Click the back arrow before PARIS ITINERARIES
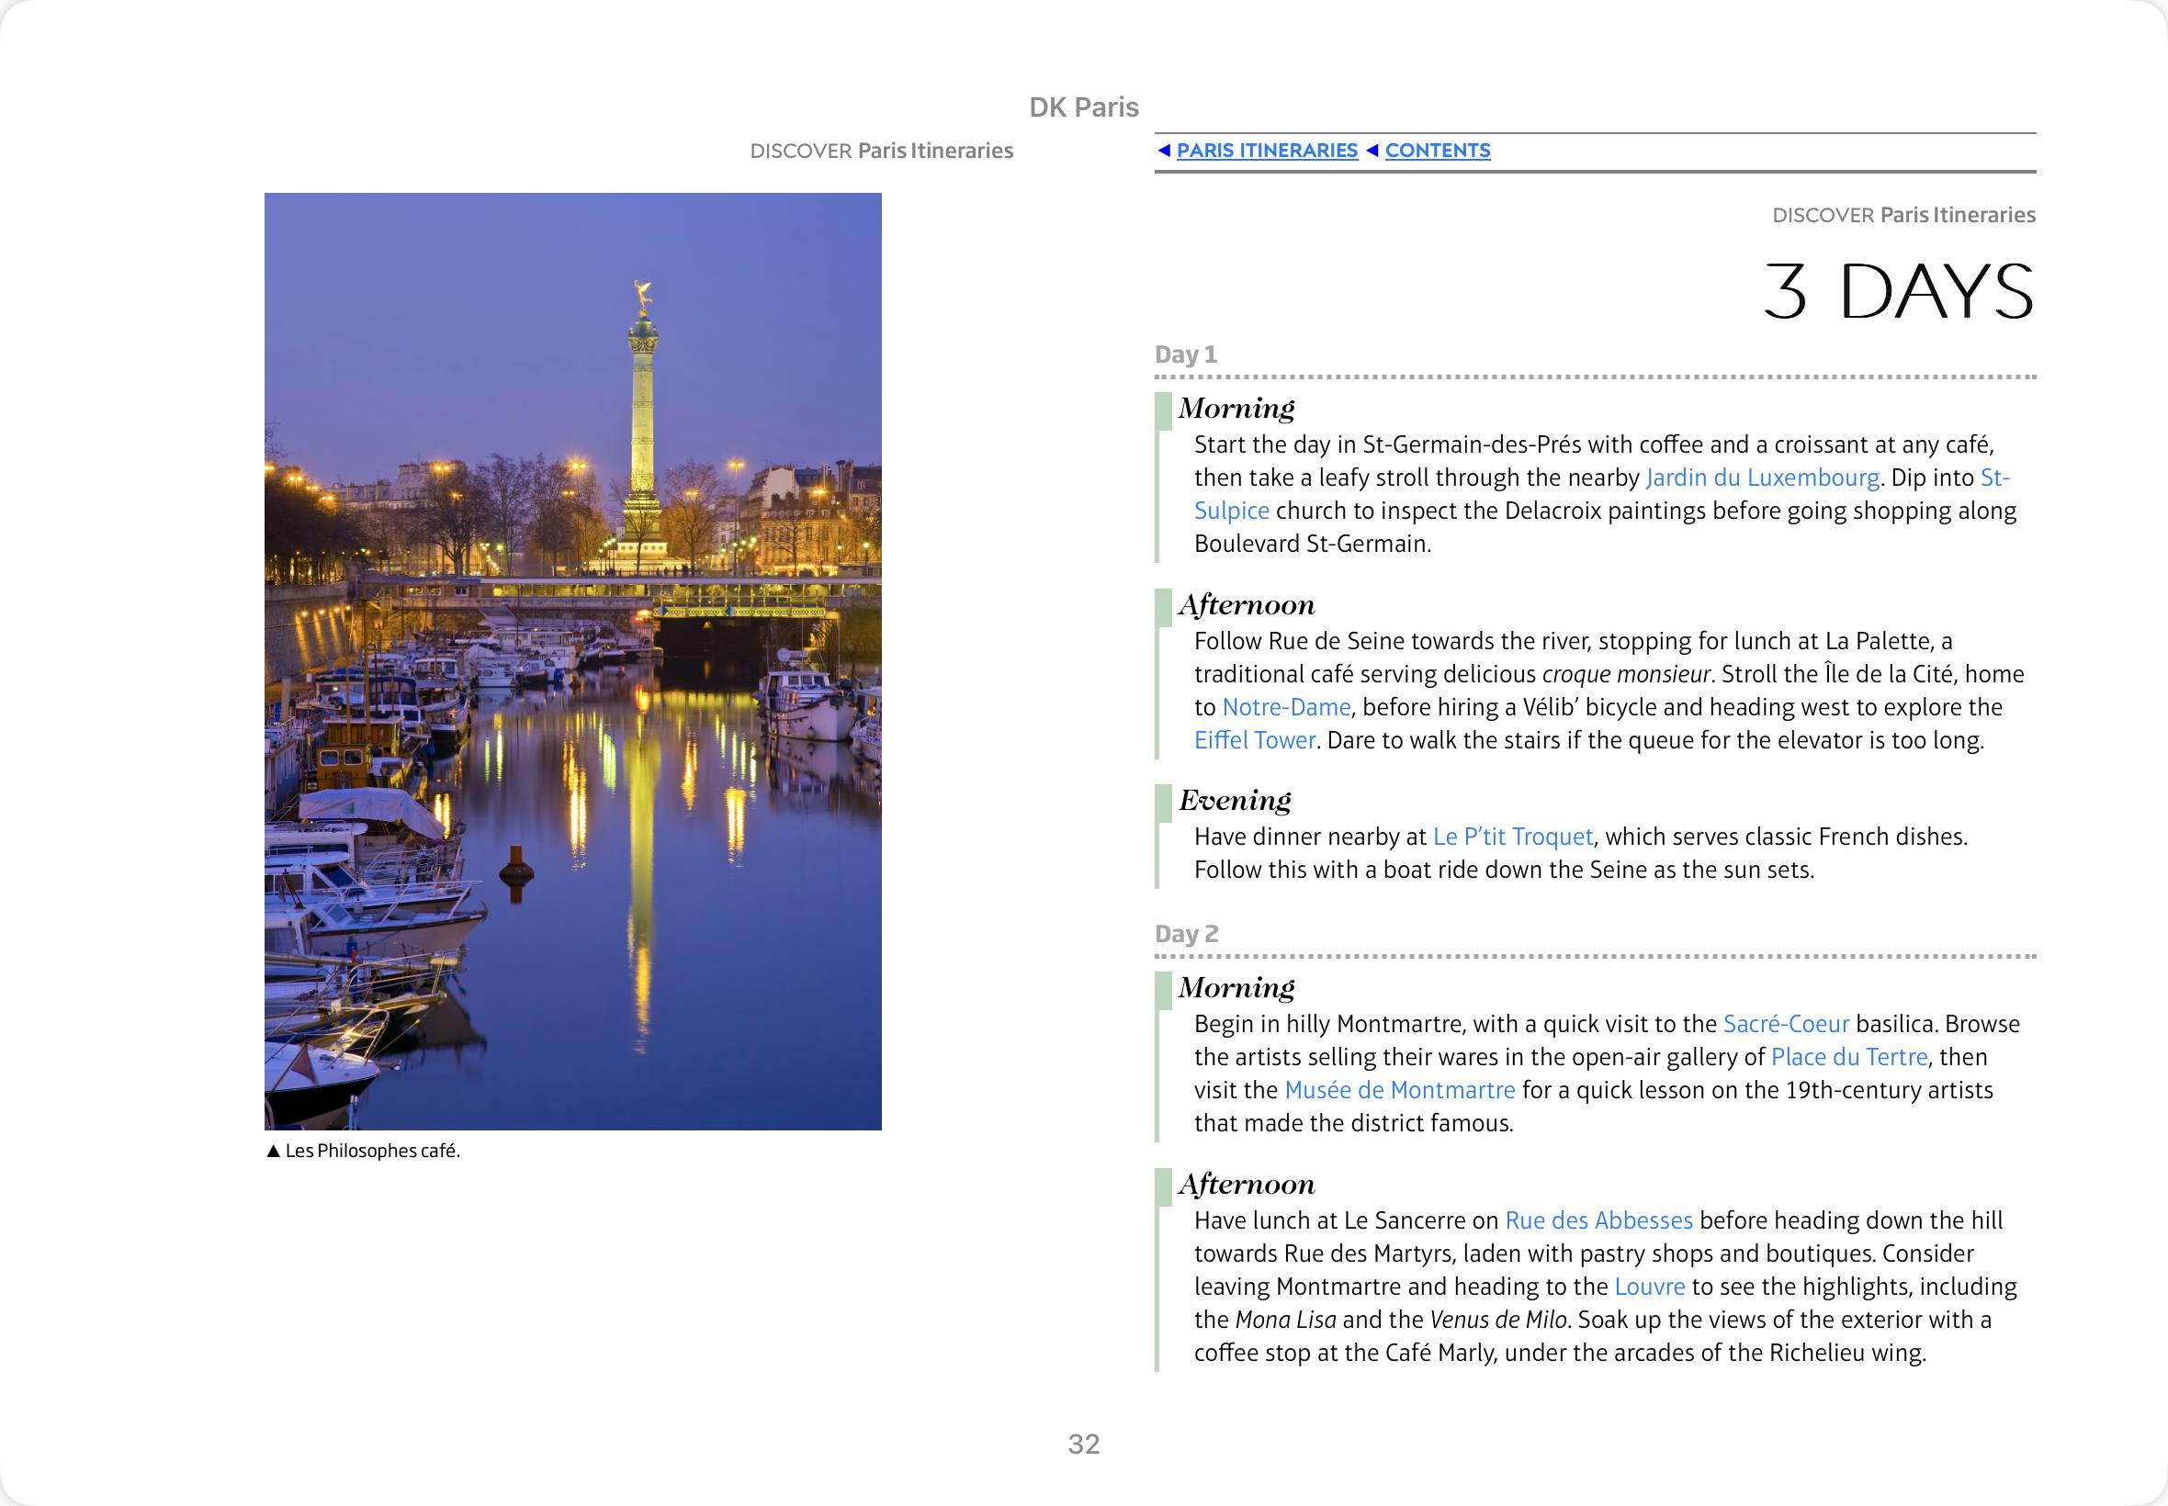Viewport: 2168px width, 1506px height. click(x=1164, y=151)
